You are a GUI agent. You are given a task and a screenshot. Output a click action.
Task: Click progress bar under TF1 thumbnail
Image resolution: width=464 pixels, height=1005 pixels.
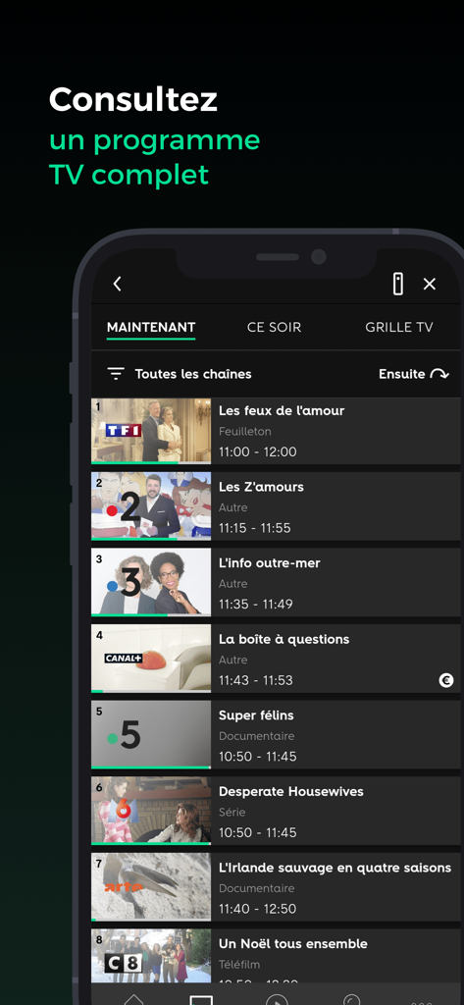coord(151,462)
